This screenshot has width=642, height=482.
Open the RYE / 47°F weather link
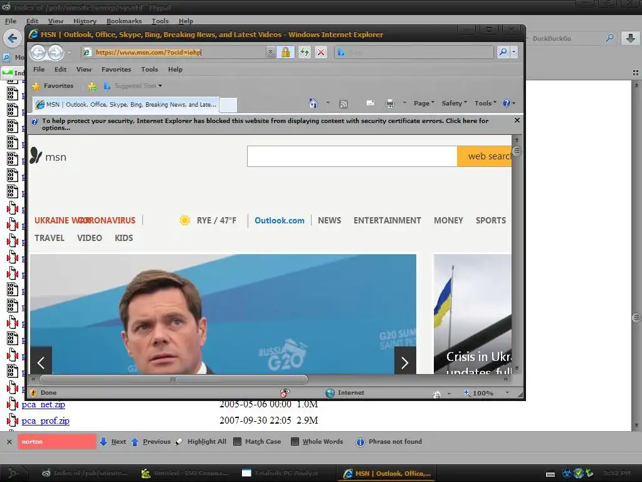208,220
